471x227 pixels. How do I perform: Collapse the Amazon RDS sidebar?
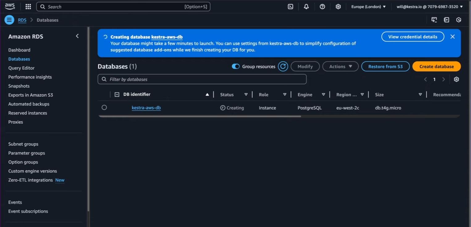(x=77, y=36)
